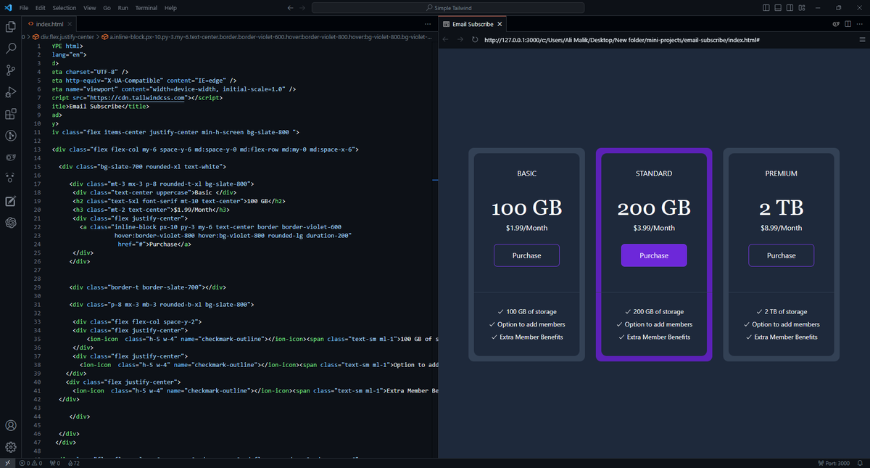Navigate back using the title bar arrow

pyautogui.click(x=291, y=8)
